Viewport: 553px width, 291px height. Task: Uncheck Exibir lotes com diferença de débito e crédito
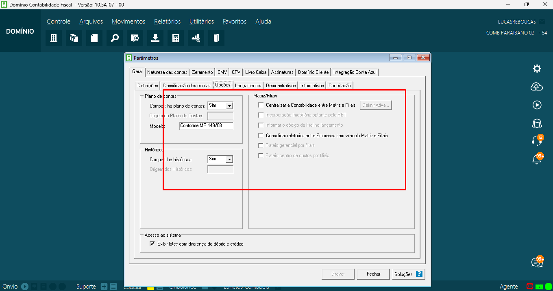(x=152, y=244)
